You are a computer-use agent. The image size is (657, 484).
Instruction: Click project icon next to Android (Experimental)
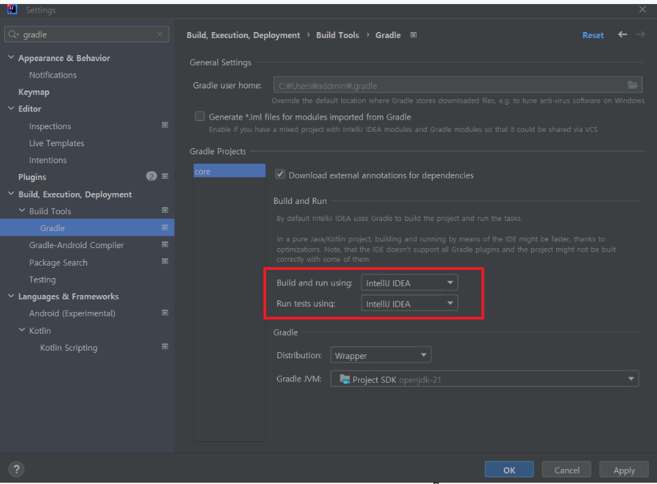(x=165, y=313)
